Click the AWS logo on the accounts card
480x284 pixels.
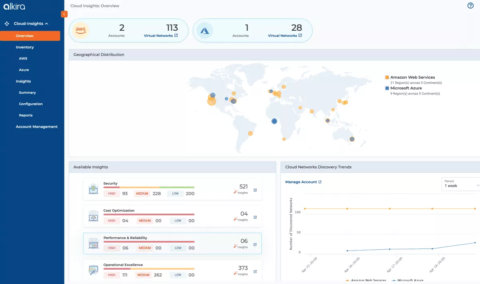pyautogui.click(x=80, y=30)
